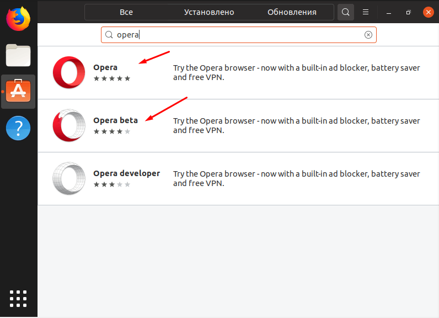
Task: Open the Files manager in dock
Action: click(x=18, y=55)
